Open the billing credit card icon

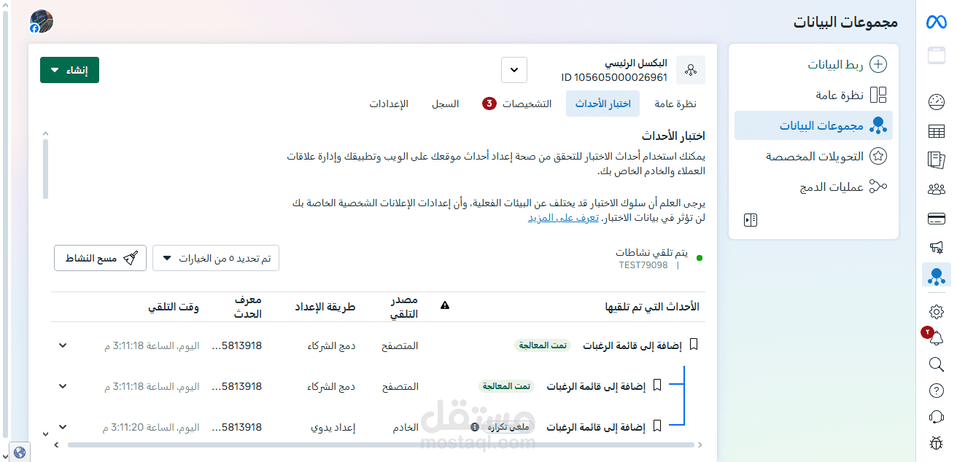click(937, 219)
